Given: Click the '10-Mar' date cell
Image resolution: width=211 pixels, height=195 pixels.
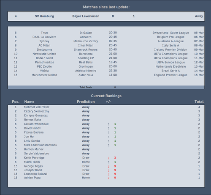Looking at the screenshot, I should (199, 54).
